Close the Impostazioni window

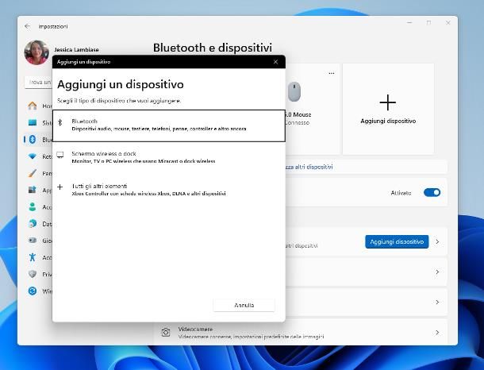pyautogui.click(x=448, y=23)
